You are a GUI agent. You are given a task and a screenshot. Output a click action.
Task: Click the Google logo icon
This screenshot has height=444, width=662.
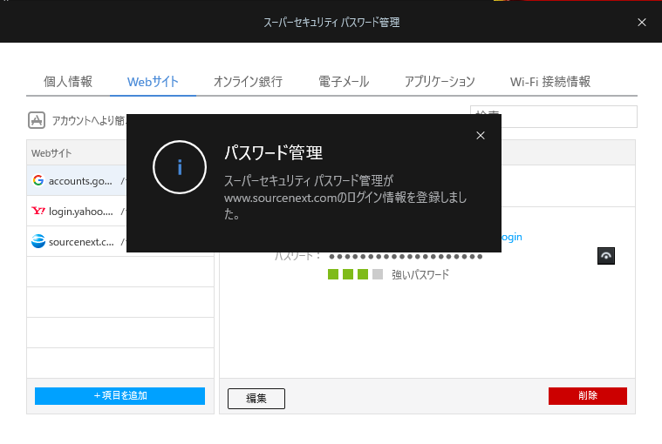tap(38, 180)
